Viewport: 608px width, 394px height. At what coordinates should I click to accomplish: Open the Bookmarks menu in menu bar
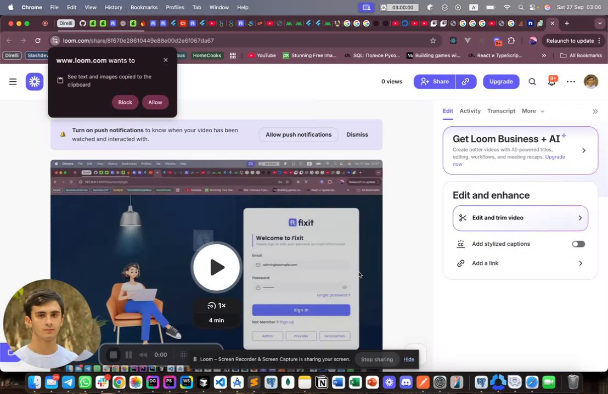(144, 7)
